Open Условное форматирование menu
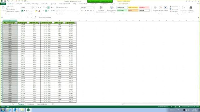The width and height of the screenshot is (200, 112). pyautogui.click(x=101, y=9)
